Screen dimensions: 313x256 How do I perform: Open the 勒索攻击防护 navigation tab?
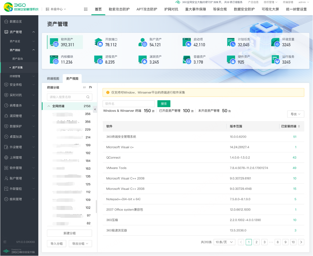tap(119, 9)
